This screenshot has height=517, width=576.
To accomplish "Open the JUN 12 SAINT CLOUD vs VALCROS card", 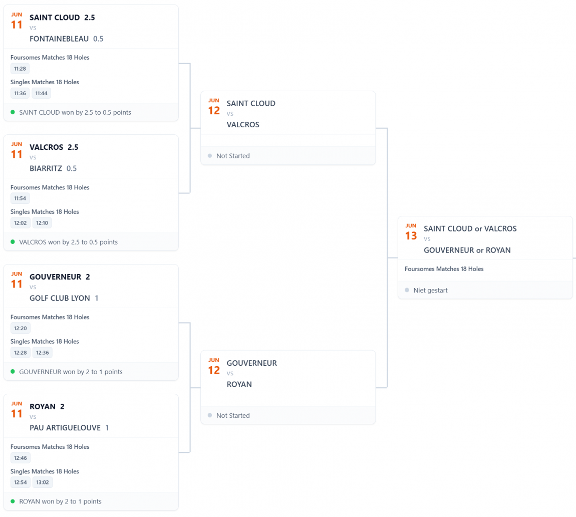I will point(288,128).
